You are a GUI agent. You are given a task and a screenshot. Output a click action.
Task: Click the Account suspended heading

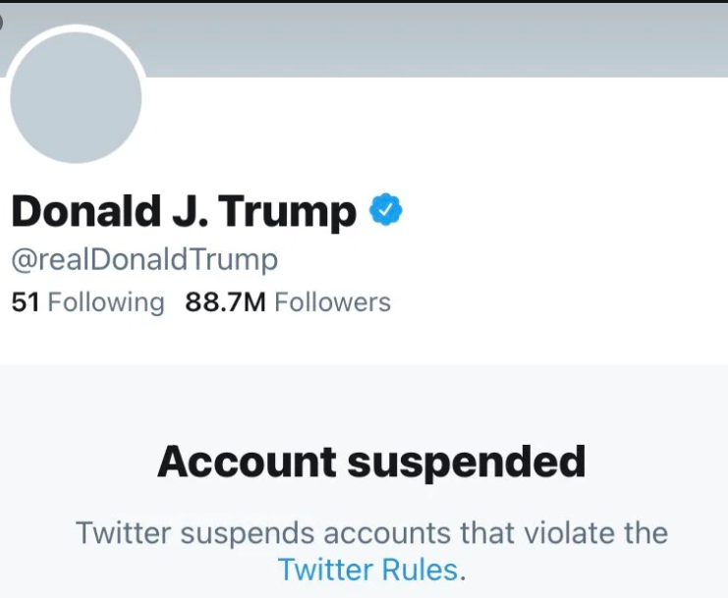[371, 462]
